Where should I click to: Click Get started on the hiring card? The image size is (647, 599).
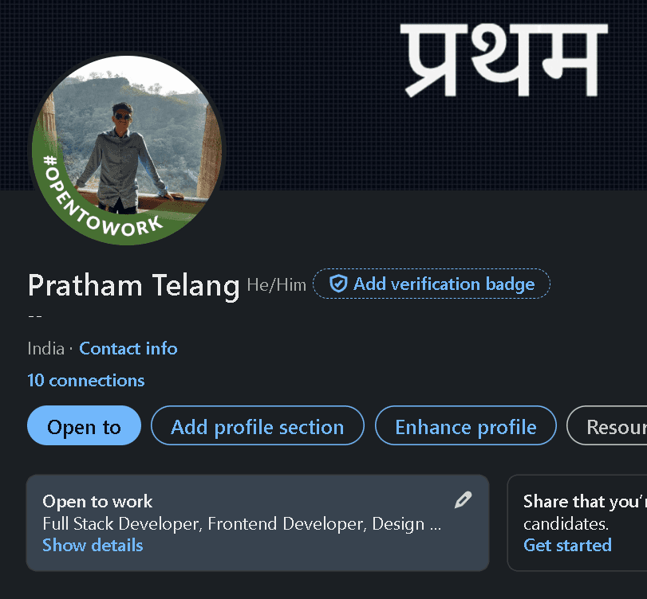point(567,546)
